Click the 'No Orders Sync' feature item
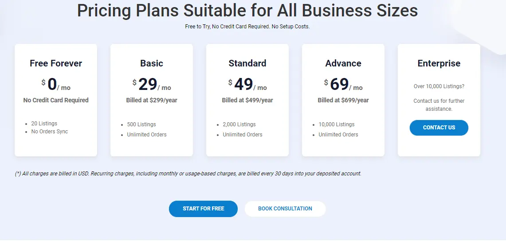This screenshot has height=241, width=506. 50,132
